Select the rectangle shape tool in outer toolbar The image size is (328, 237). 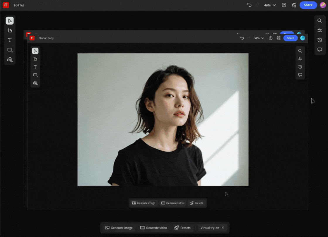(x=10, y=50)
